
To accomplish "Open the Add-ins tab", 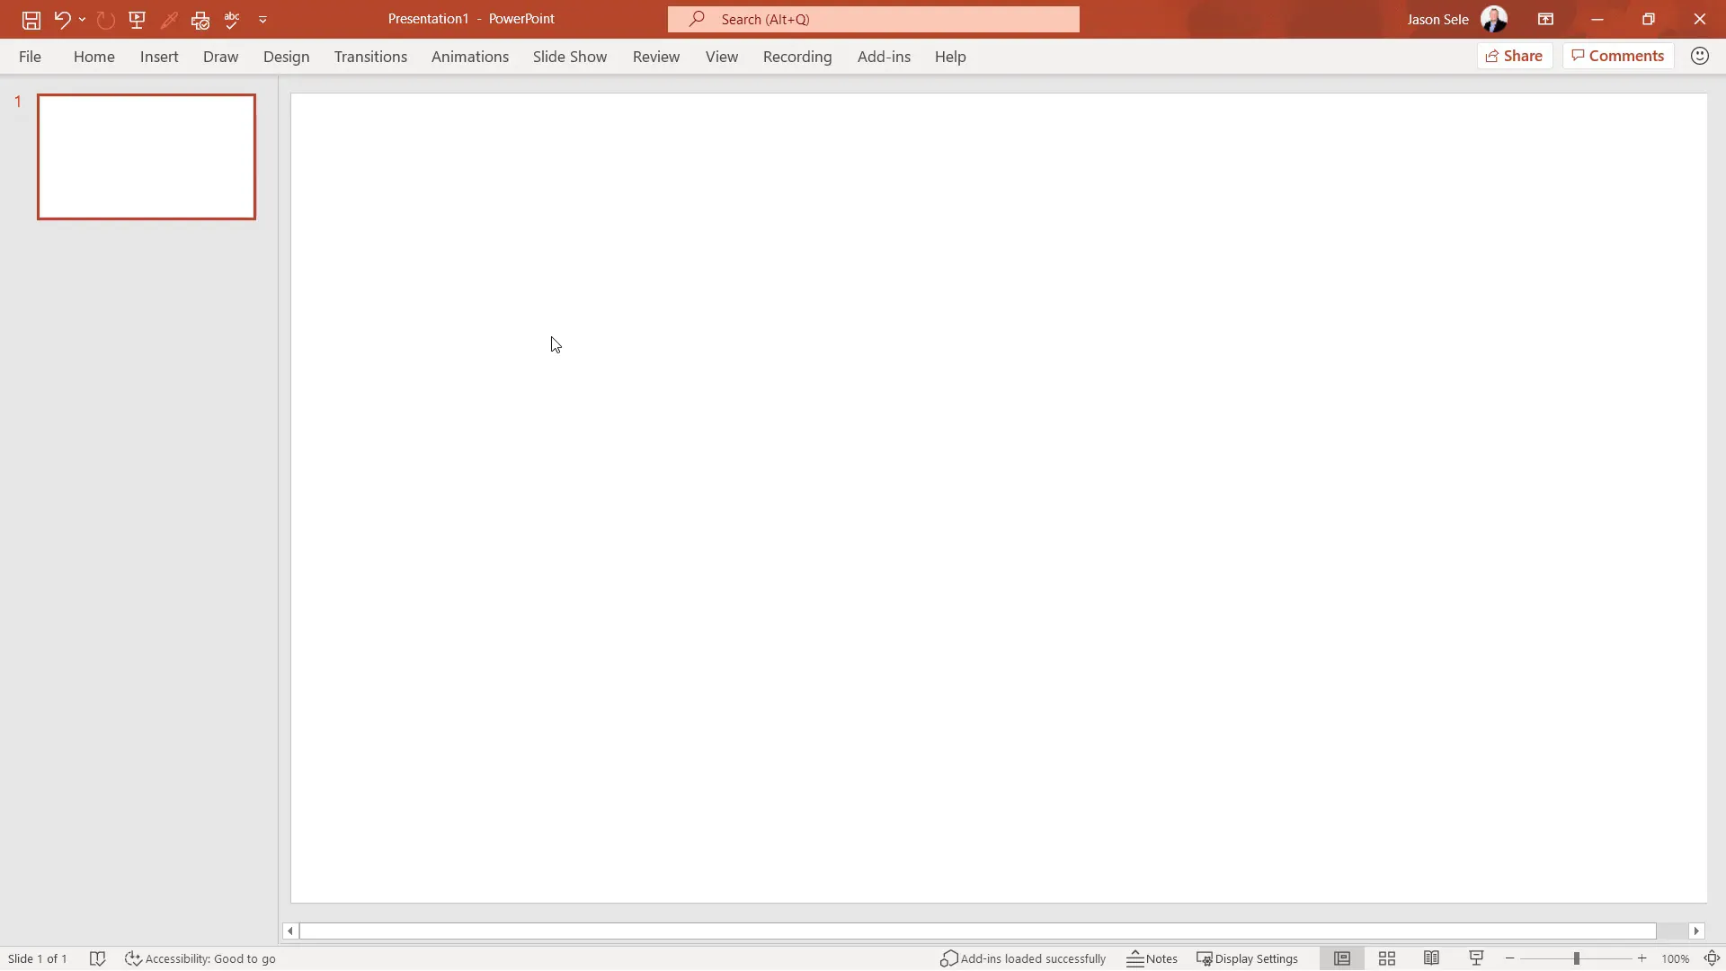I will click(884, 57).
